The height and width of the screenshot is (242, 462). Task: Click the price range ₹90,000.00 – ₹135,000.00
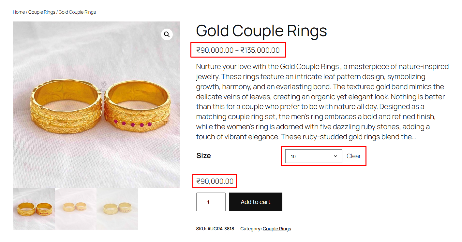[238, 50]
